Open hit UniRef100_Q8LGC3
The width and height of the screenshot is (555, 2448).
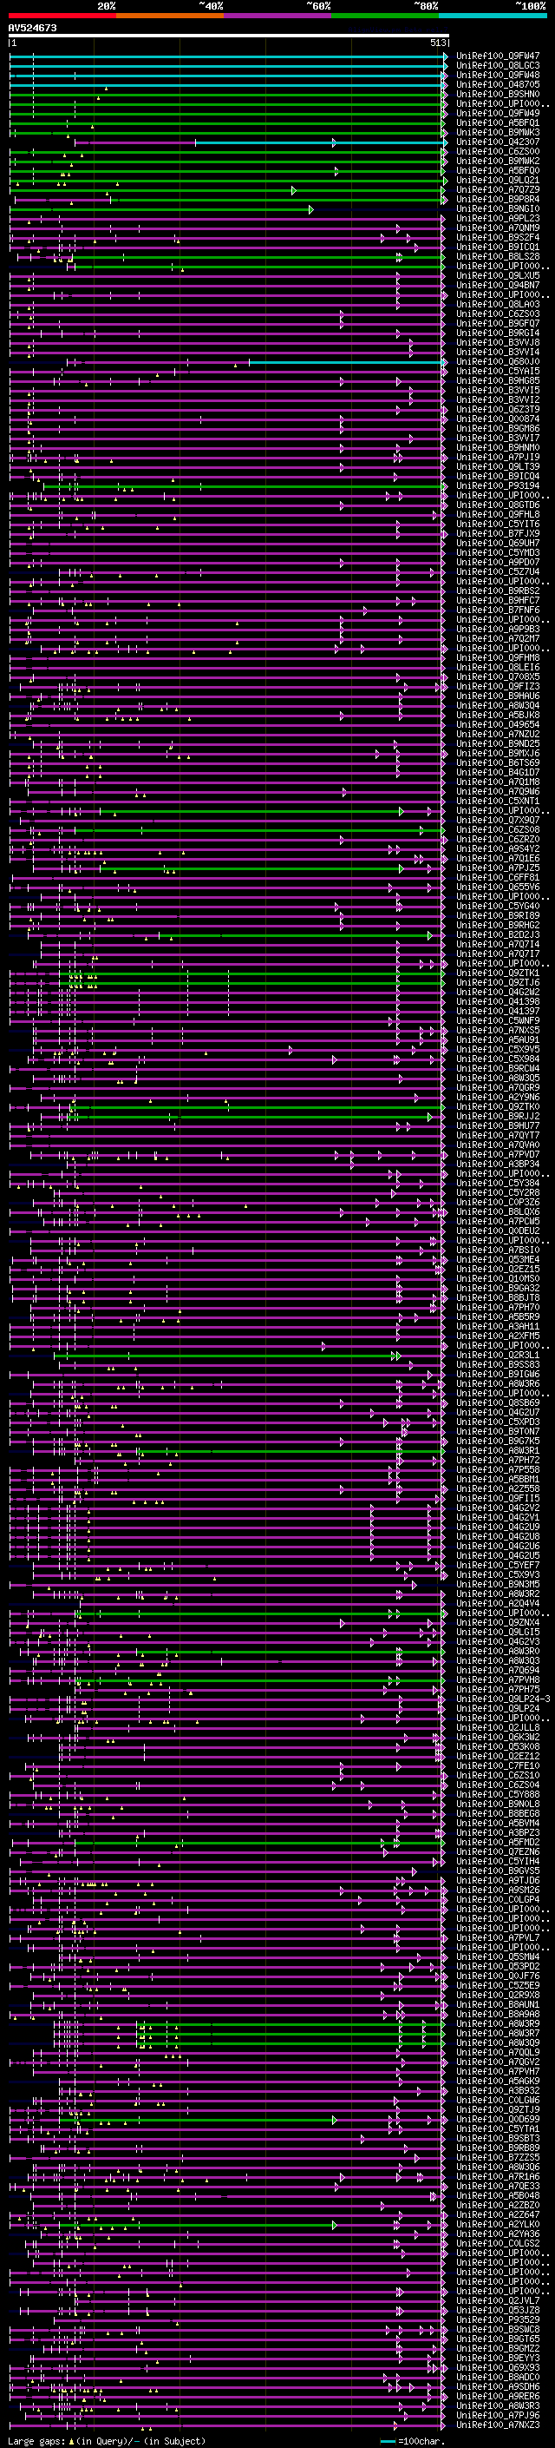pos(498,66)
